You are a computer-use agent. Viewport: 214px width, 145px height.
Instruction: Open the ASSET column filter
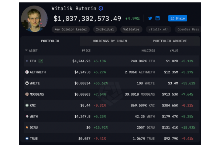coord(26,51)
